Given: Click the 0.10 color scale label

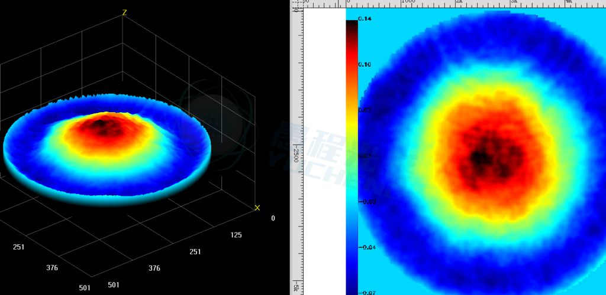Looking at the screenshot, I should pyautogui.click(x=365, y=64).
